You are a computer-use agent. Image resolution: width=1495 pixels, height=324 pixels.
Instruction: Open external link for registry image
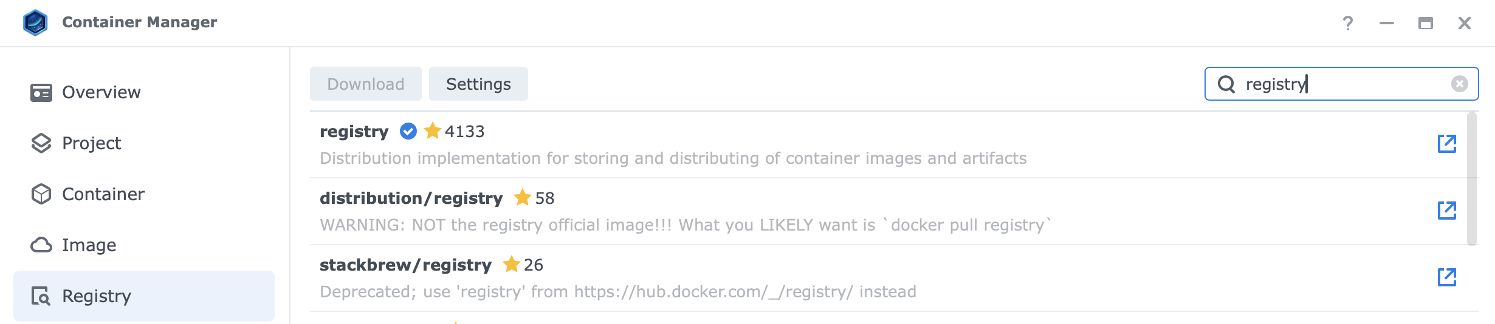tap(1447, 144)
